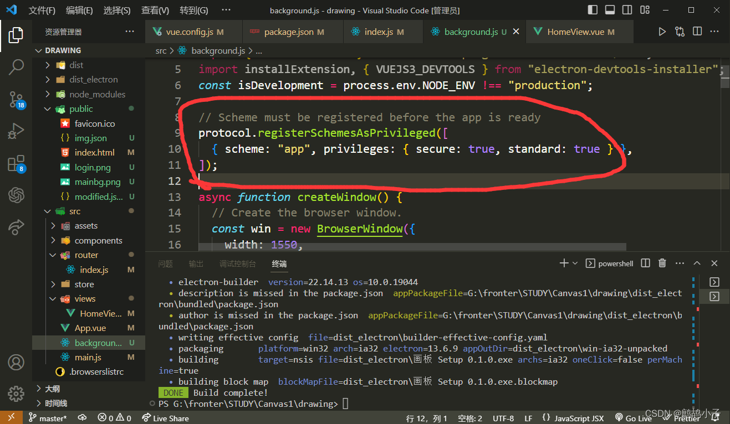Open the Run and Debug view
The image size is (730, 424).
point(16,132)
